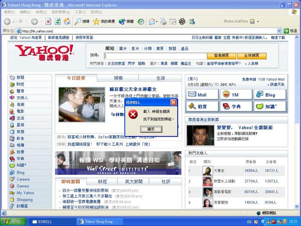
Task: Switch to the 社評 news tab
Action: pyautogui.click(x=166, y=181)
